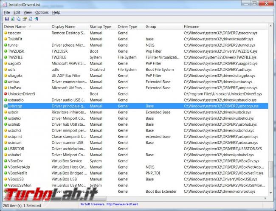The image size is (276, 211).
Task: Click the status icon of udfs row
Action: 6,70
